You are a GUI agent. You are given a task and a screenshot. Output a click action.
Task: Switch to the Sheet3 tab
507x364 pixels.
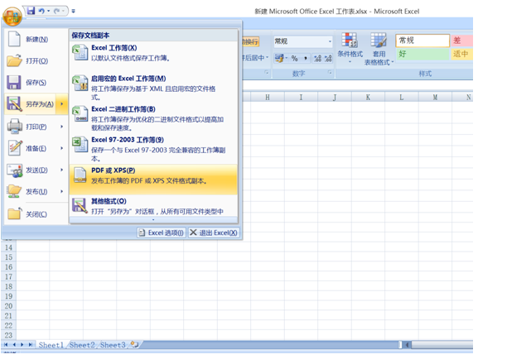(x=113, y=345)
